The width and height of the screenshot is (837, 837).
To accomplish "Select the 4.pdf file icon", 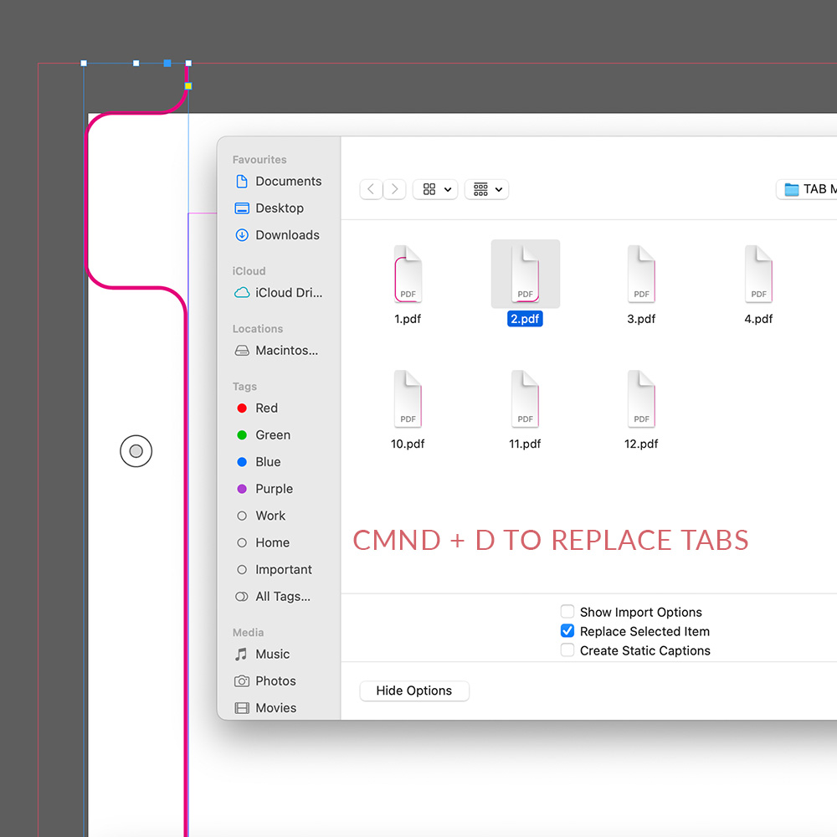I will 758,274.
